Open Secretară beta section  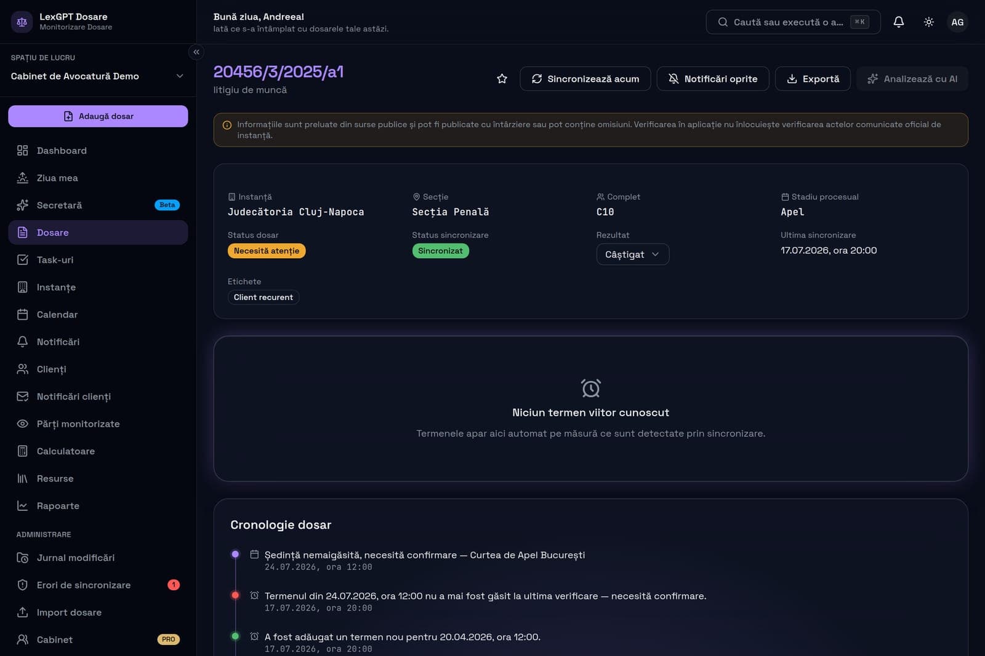pos(98,205)
